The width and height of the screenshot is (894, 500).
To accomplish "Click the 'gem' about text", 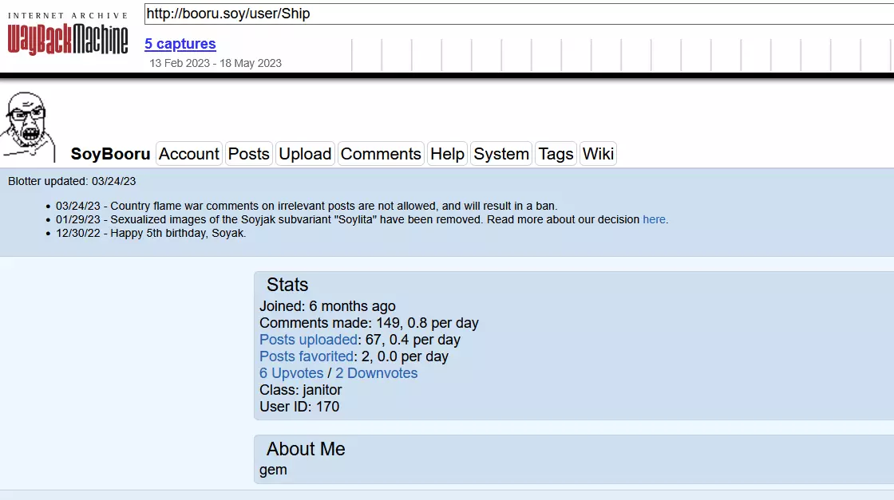I will [273, 470].
